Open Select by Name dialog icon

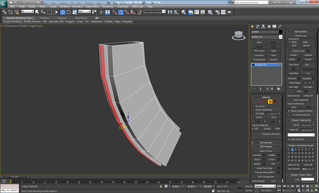pos(43,12)
